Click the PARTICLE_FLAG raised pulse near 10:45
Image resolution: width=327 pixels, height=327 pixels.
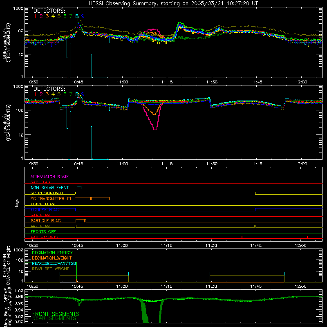pos(80,221)
